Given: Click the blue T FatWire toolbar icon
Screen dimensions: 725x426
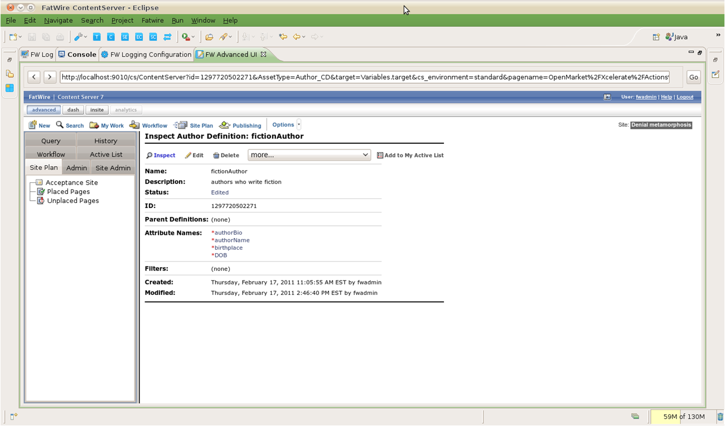Looking at the screenshot, I should pos(96,37).
